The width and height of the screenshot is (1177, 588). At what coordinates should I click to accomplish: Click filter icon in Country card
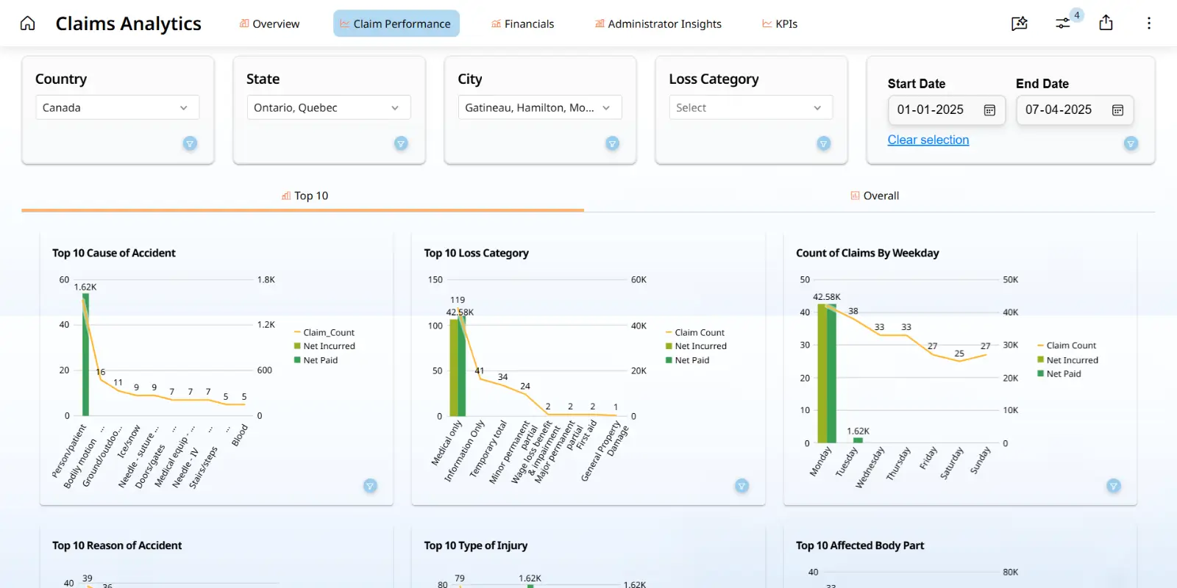tap(190, 143)
